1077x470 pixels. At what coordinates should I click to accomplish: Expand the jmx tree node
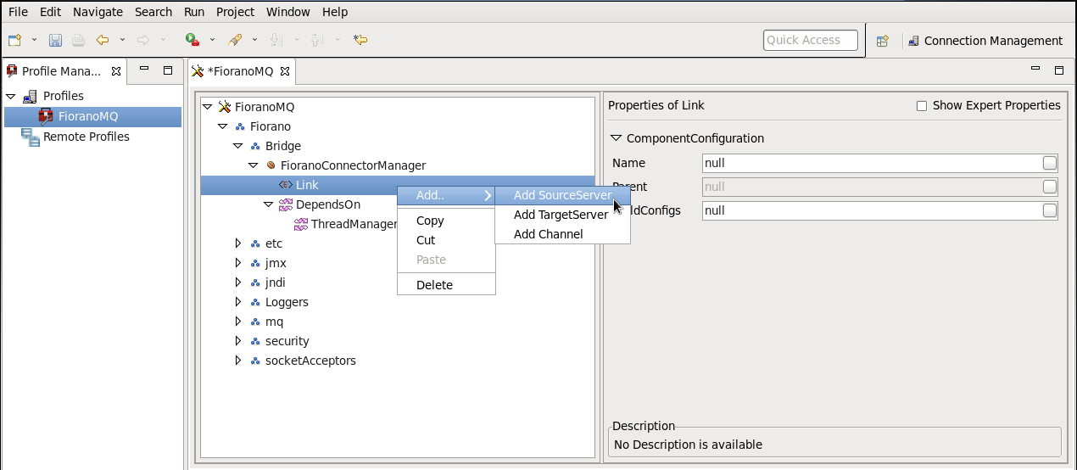click(238, 263)
